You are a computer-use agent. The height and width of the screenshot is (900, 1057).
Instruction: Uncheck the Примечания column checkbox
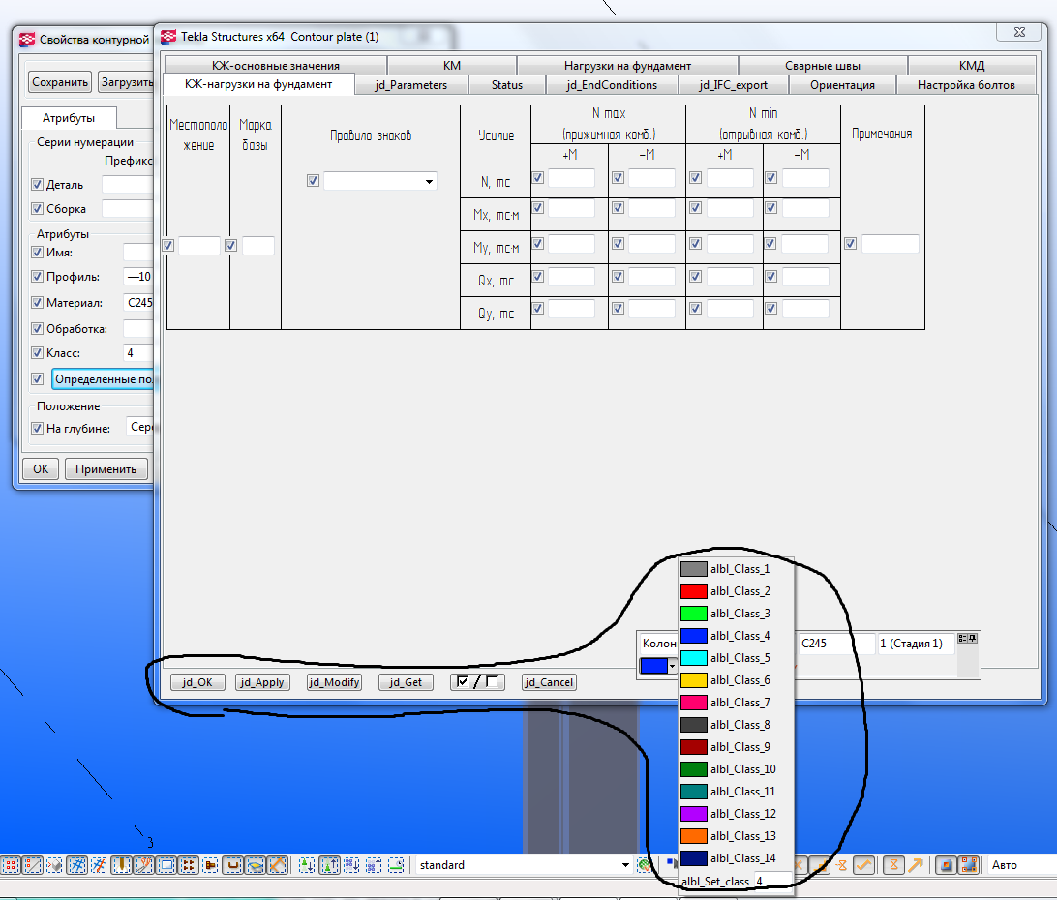tap(850, 244)
